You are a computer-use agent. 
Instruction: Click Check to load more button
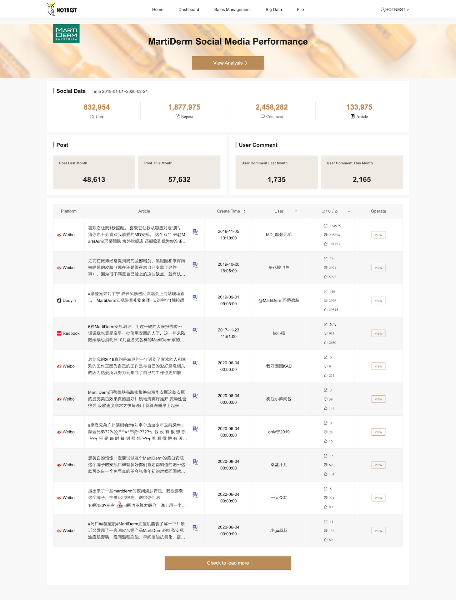click(x=228, y=563)
